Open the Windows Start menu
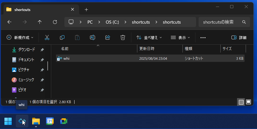Image resolution: width=257 pixels, height=129 pixels. coord(8,121)
